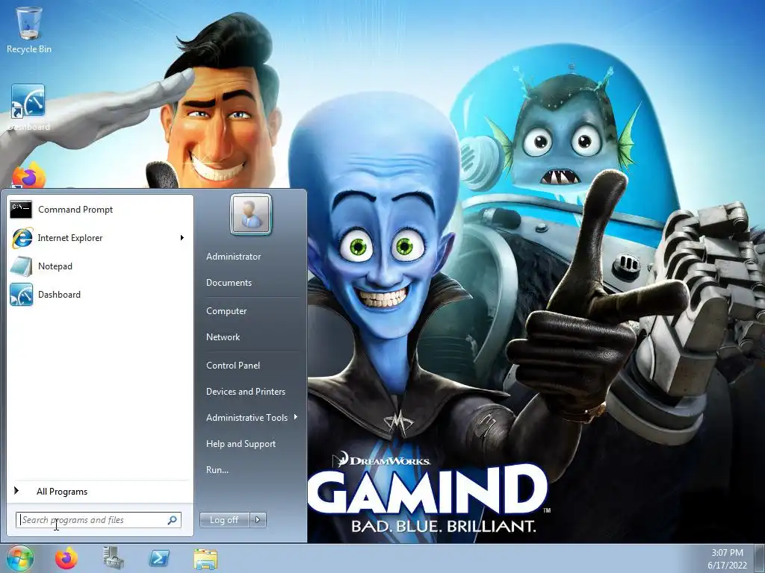Click the Administrative Tools label
Screen dimensions: 765x573
point(247,418)
